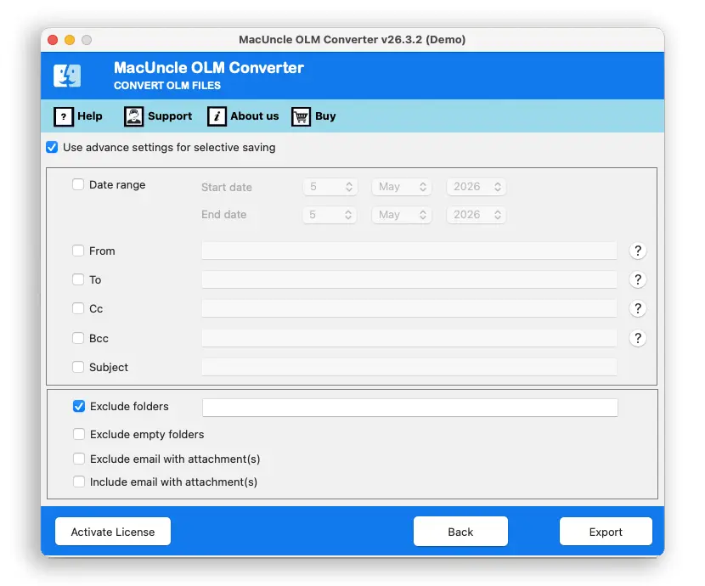Disable Use advance settings for selective saving

click(x=52, y=148)
